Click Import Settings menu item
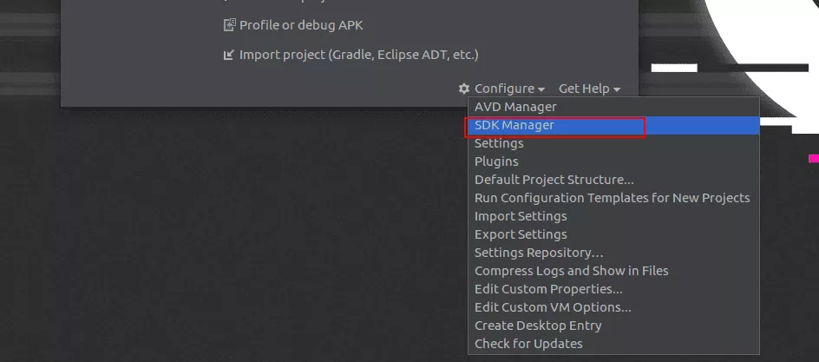The height and width of the screenshot is (362, 819). click(x=521, y=216)
